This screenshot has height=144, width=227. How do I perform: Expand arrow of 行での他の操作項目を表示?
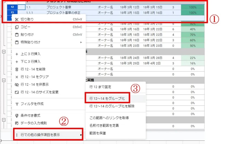point(81,135)
